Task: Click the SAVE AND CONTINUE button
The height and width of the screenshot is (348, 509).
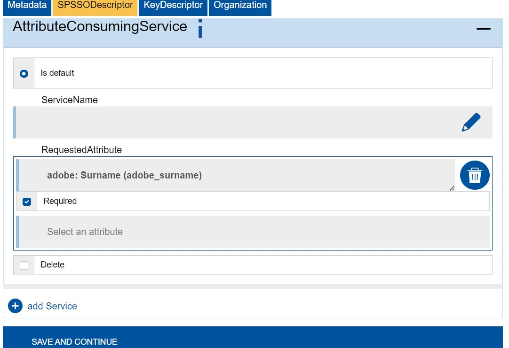Action: pyautogui.click(x=74, y=342)
